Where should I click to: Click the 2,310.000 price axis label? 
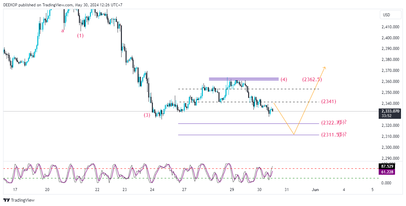pyautogui.click(x=390, y=136)
